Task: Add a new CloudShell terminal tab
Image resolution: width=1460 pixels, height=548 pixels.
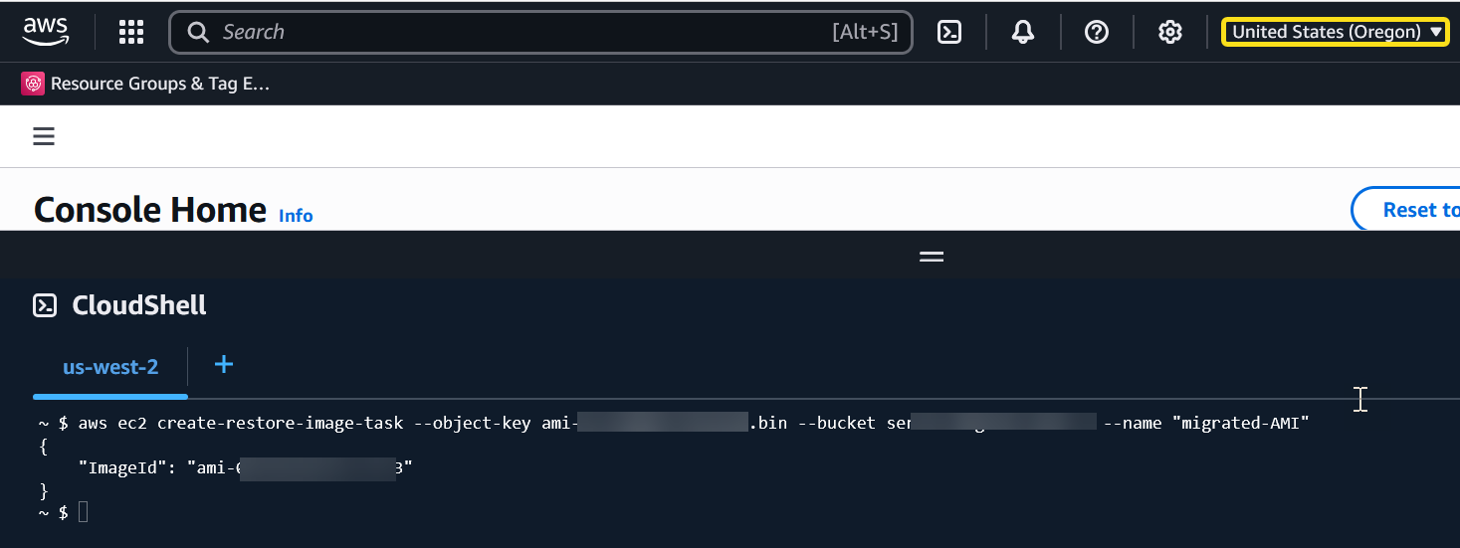Action: [224, 364]
